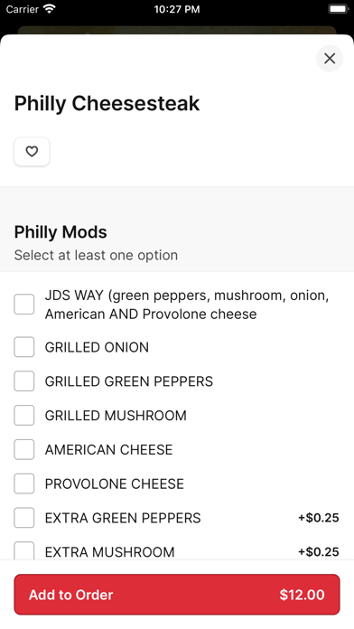Tap the 10:27 PM clock in status bar

pyautogui.click(x=177, y=9)
